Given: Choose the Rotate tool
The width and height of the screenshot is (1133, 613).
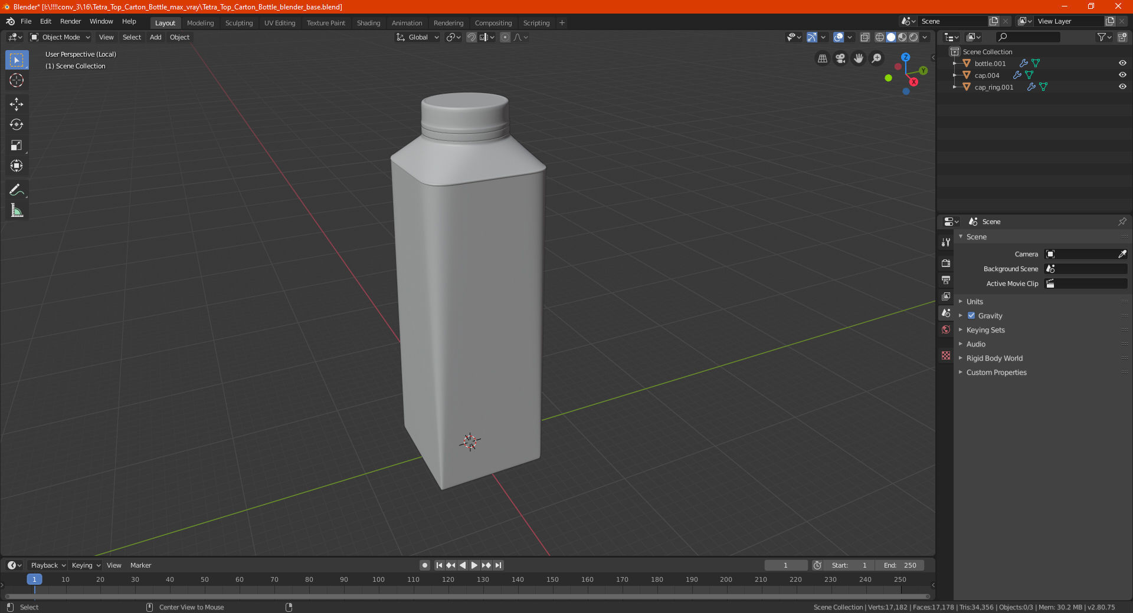Looking at the screenshot, I should pos(17,124).
